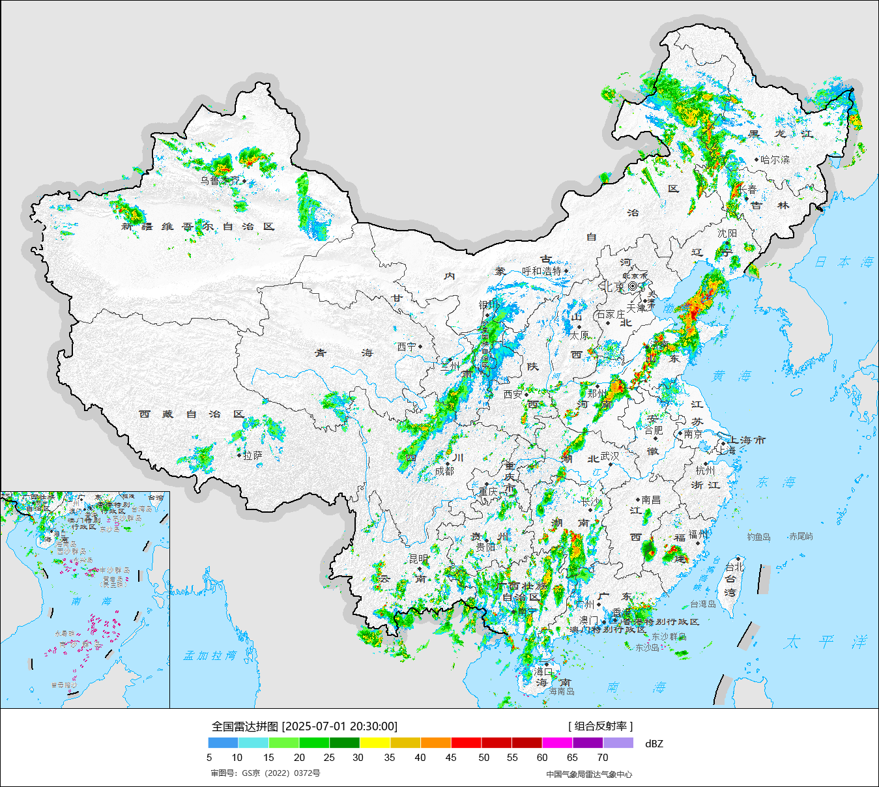879x787 pixels.
Task: Click the blue 5 dBZ legend swatch
Action: pyautogui.click(x=223, y=743)
